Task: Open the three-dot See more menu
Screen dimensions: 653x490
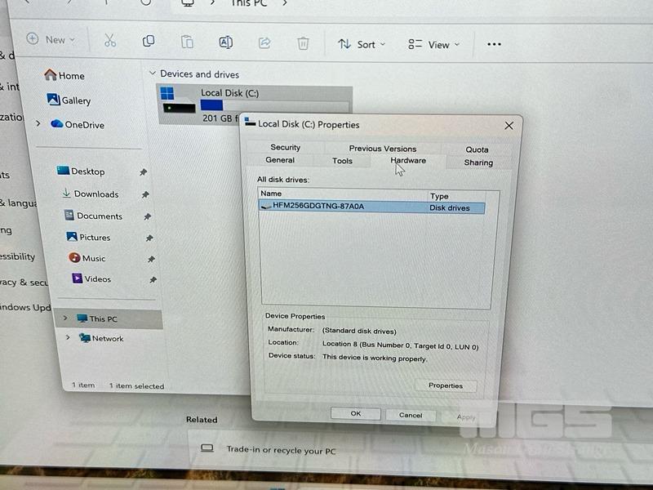Action: point(494,44)
